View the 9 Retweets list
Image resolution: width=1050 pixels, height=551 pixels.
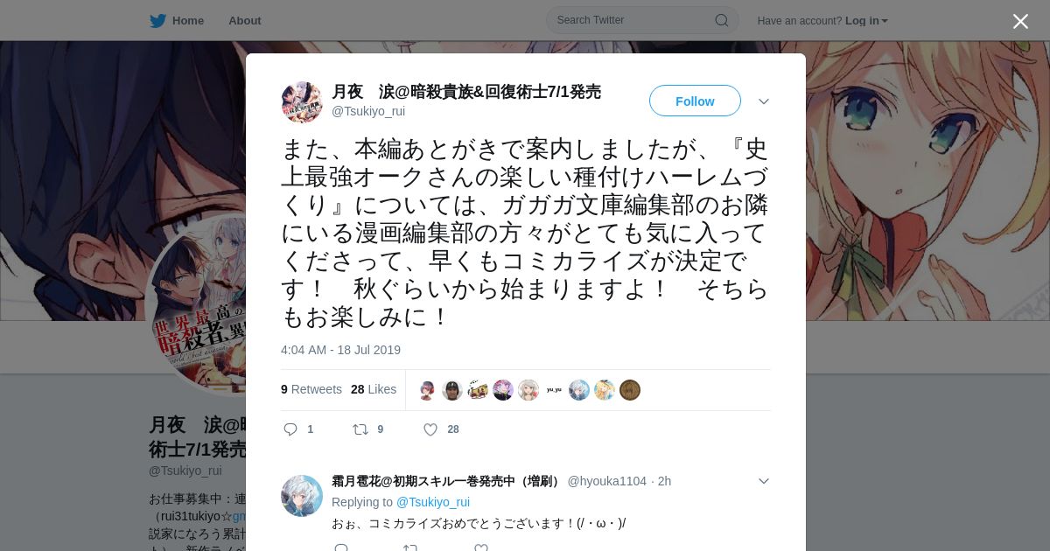click(311, 389)
